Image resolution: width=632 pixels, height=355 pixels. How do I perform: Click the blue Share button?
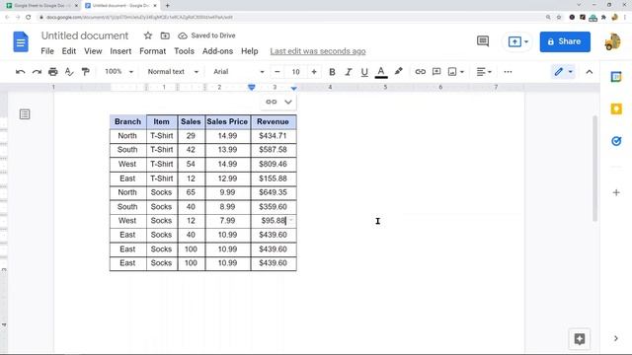click(x=565, y=41)
